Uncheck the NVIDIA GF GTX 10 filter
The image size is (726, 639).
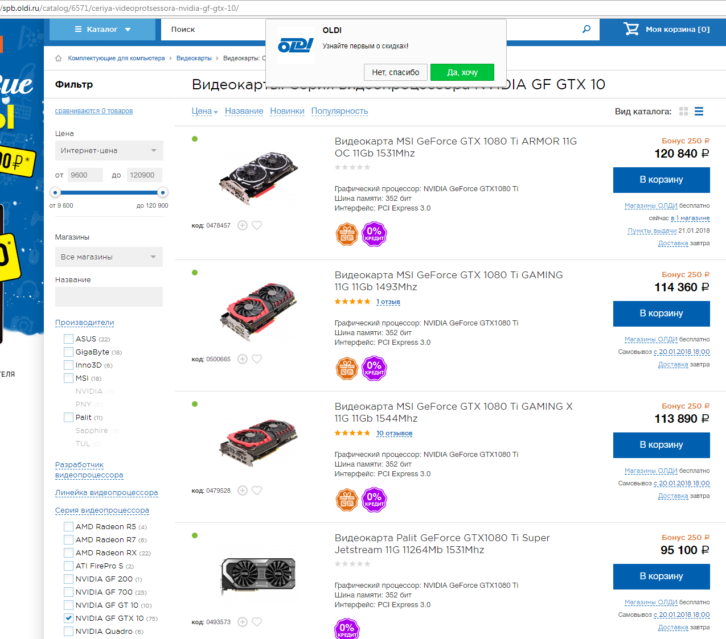click(x=69, y=619)
